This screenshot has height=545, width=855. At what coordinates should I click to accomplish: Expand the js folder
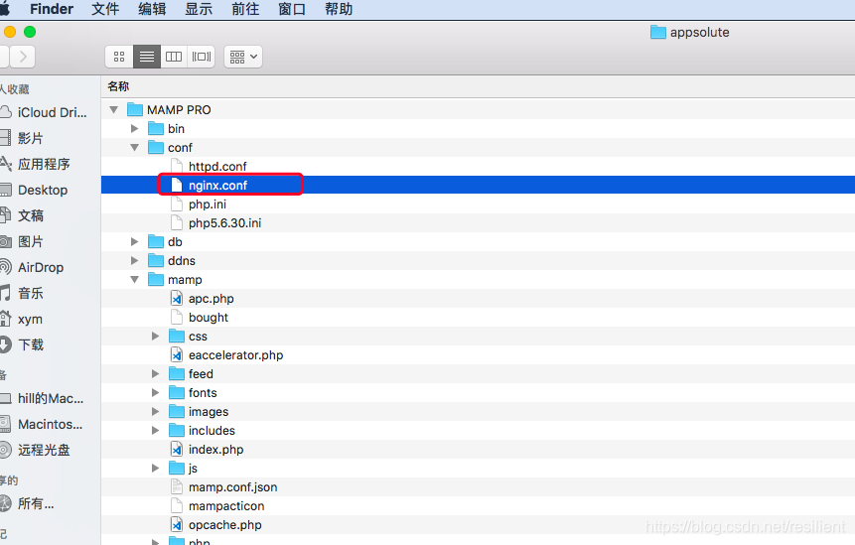[155, 469]
